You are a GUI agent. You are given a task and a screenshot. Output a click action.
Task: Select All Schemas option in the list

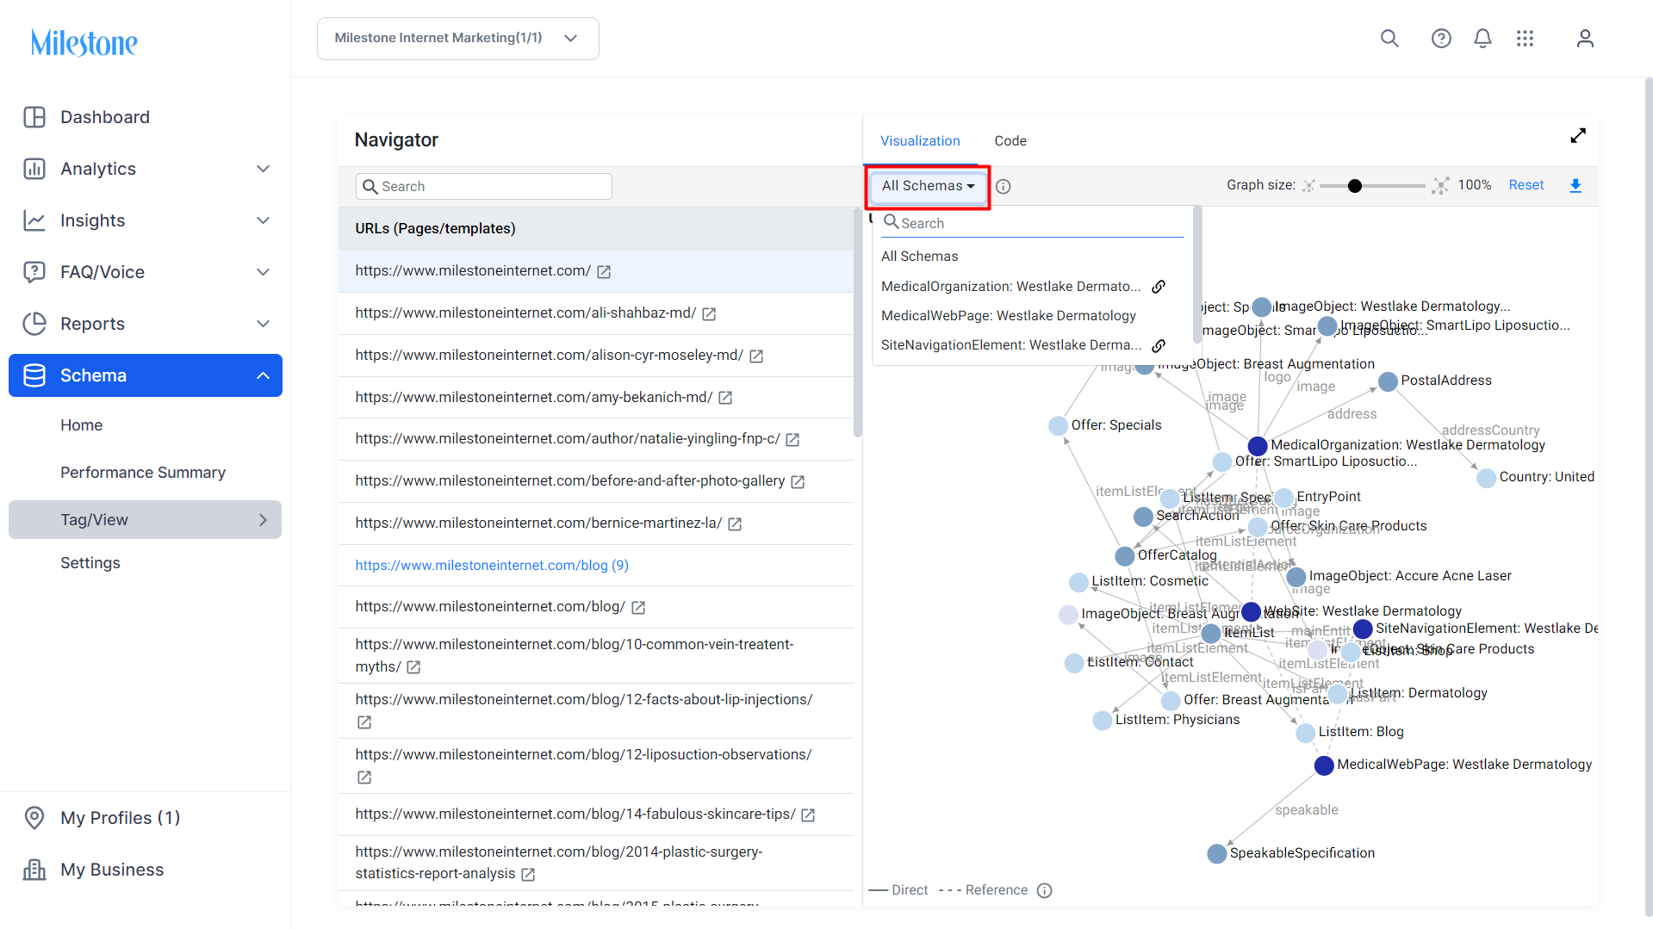tap(920, 257)
